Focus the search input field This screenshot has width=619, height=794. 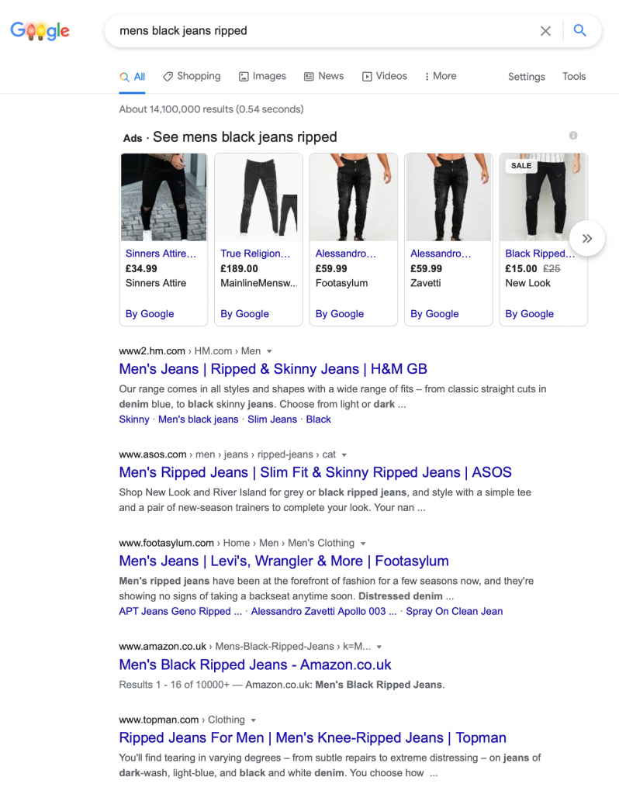tap(324, 31)
